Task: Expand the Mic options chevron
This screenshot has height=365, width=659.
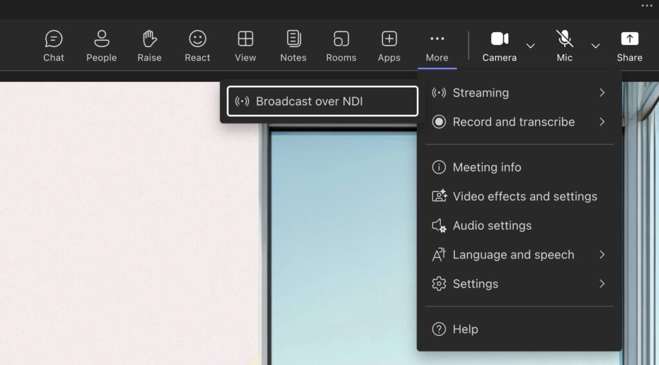Action: [x=595, y=46]
